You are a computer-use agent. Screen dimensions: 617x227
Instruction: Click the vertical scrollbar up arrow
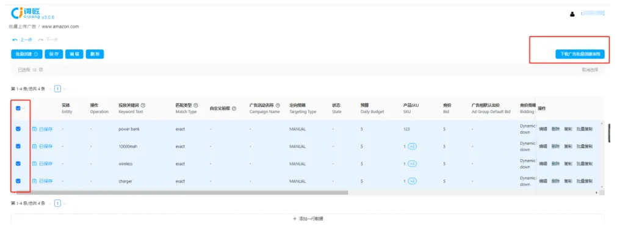coord(601,124)
